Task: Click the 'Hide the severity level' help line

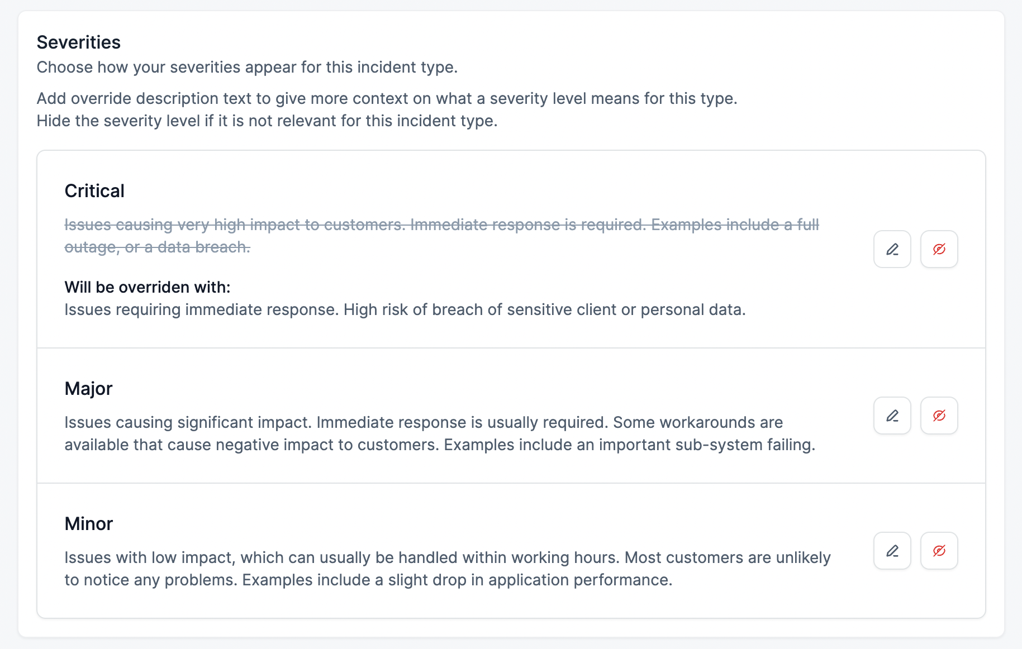Action: click(267, 121)
